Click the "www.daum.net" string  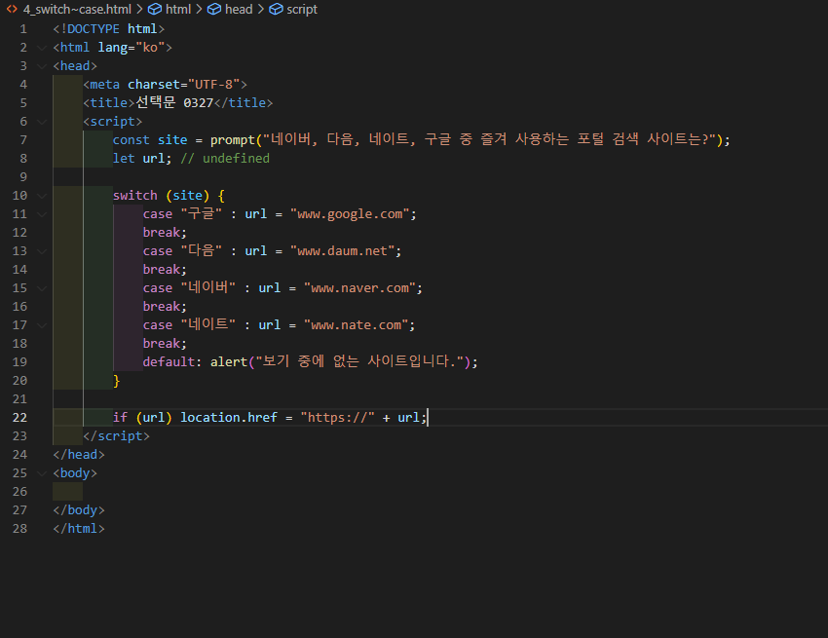pyautogui.click(x=342, y=251)
